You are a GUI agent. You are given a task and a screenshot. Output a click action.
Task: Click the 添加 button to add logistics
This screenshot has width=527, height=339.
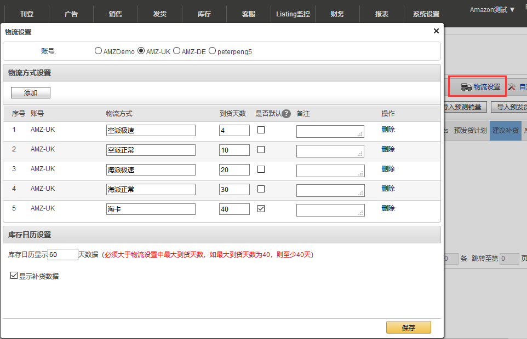coord(31,93)
